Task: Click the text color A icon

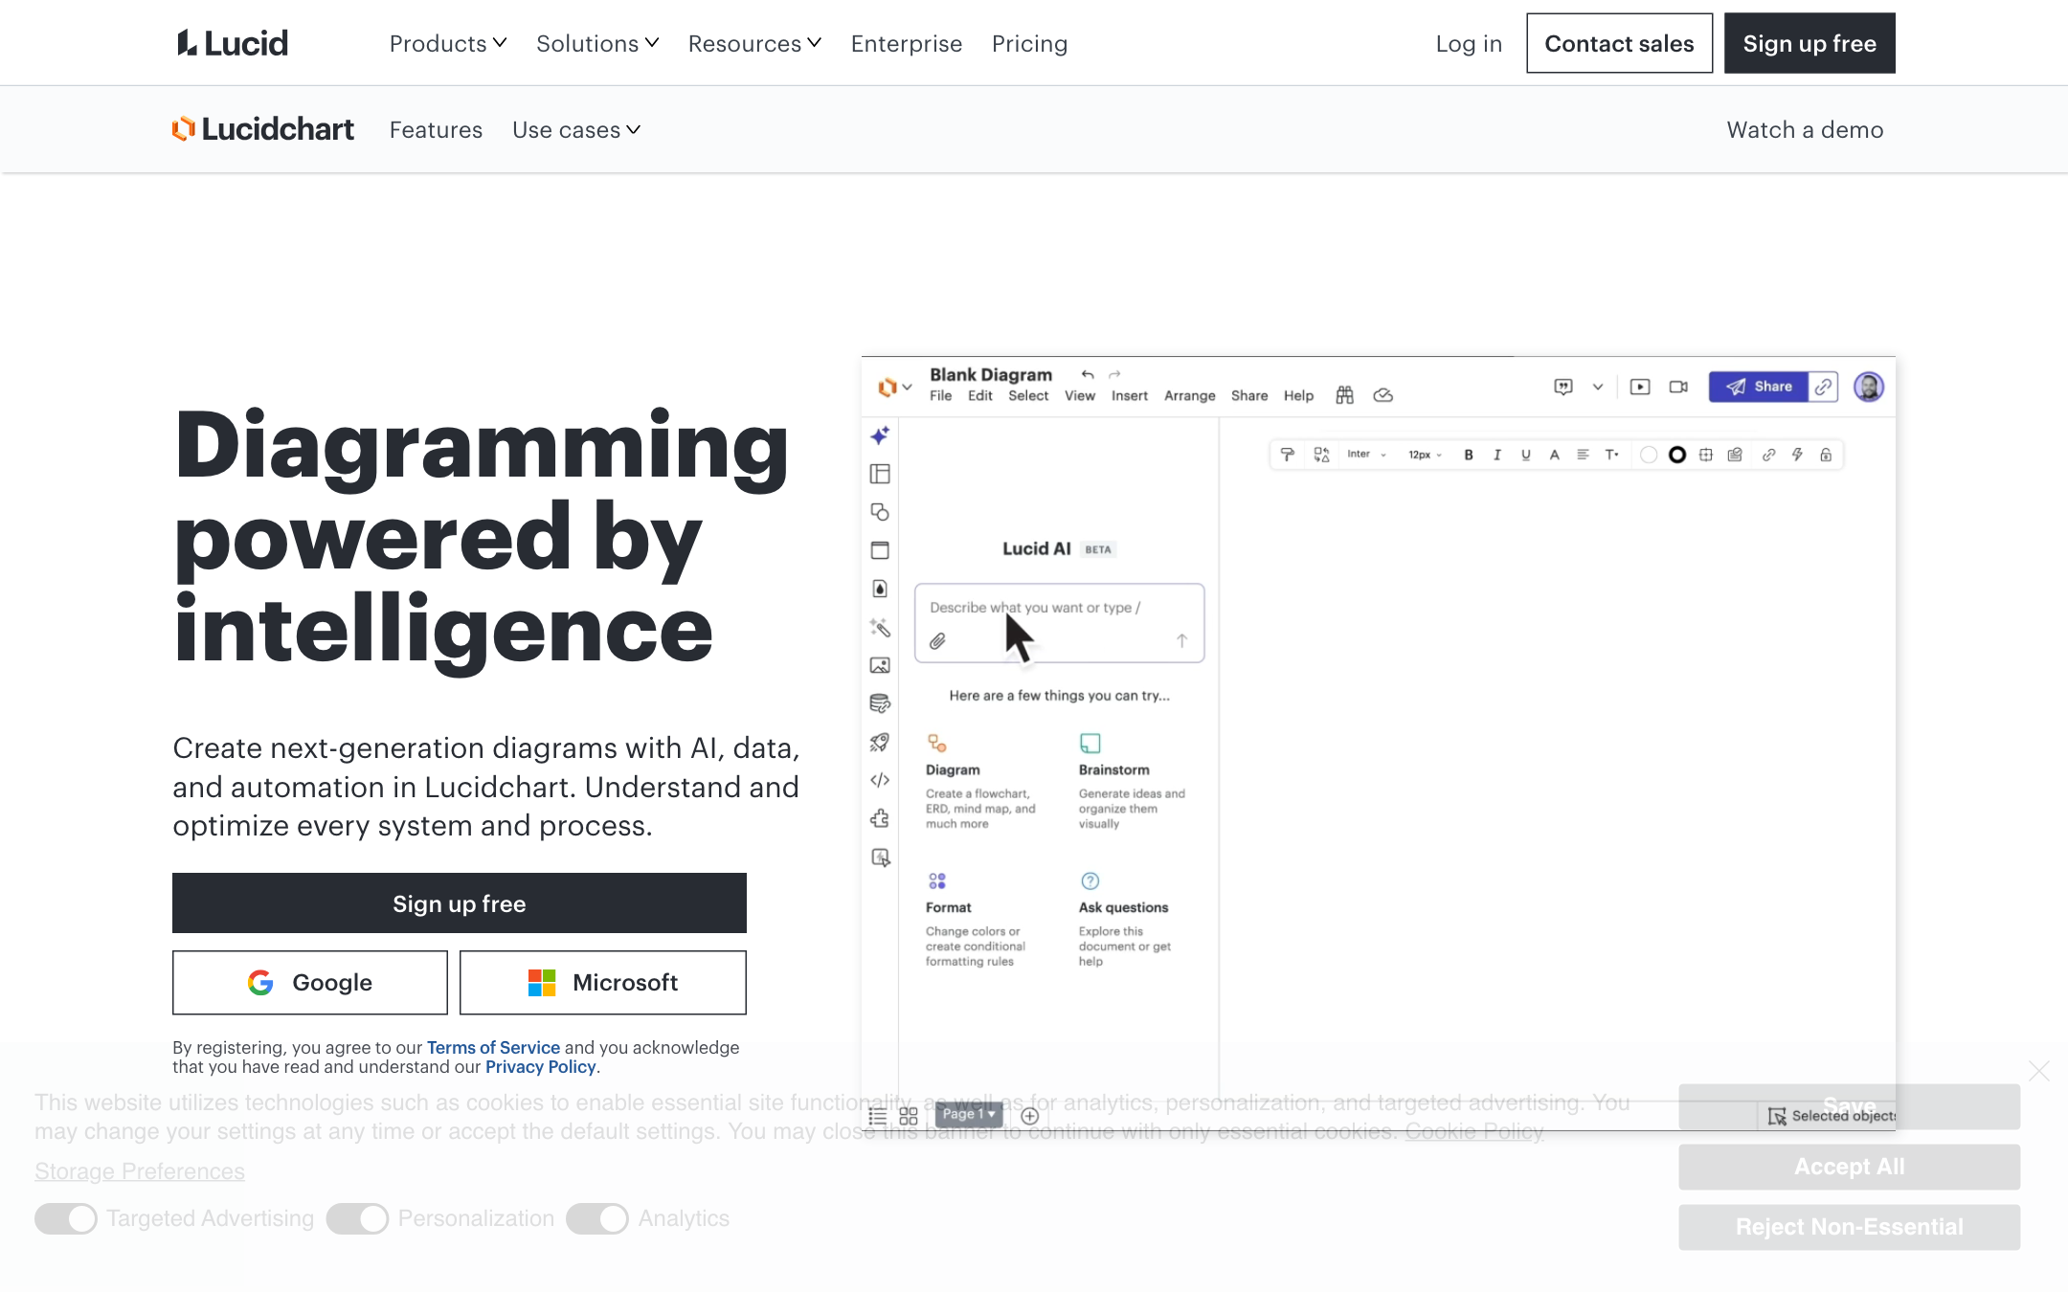Action: (1555, 455)
